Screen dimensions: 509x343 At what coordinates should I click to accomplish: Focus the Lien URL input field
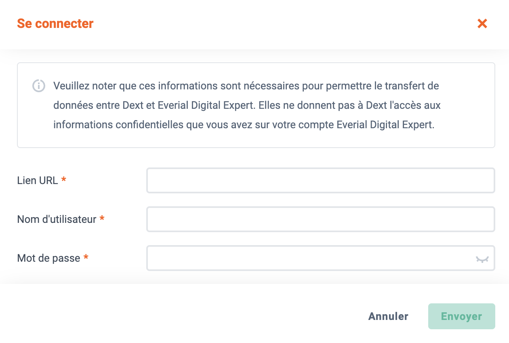(x=321, y=180)
